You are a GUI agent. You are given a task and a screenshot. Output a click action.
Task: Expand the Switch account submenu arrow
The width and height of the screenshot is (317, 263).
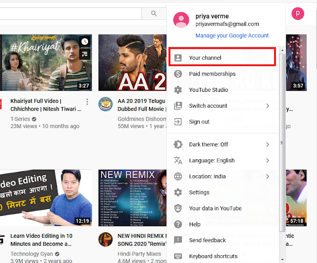267,106
